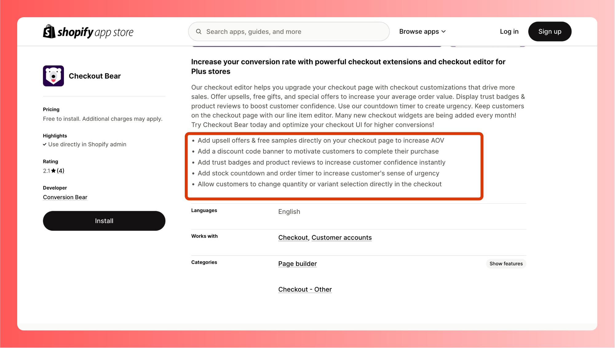Expand the Browse apps menu
This screenshot has width=615, height=348.
pos(423,31)
